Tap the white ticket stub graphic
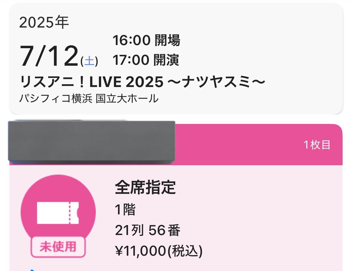Screen dimensions: 352x271 (x=58, y=213)
